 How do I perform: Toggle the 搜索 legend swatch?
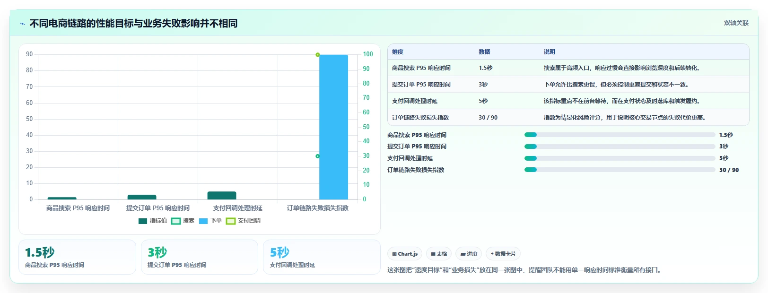176,221
